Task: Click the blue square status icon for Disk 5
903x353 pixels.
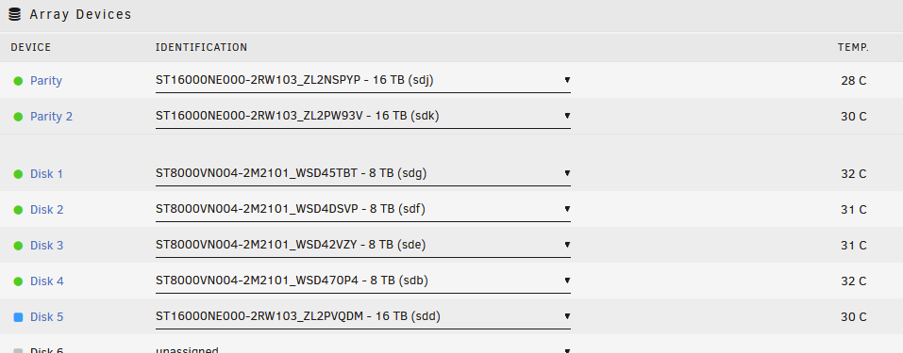Action: [x=18, y=317]
